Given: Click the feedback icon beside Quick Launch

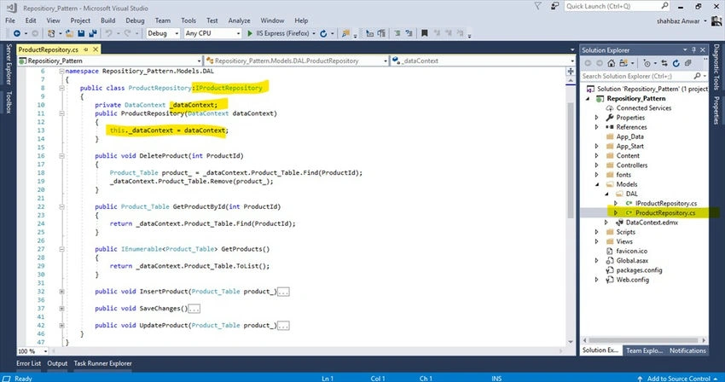Looking at the screenshot, I should click(x=554, y=6).
